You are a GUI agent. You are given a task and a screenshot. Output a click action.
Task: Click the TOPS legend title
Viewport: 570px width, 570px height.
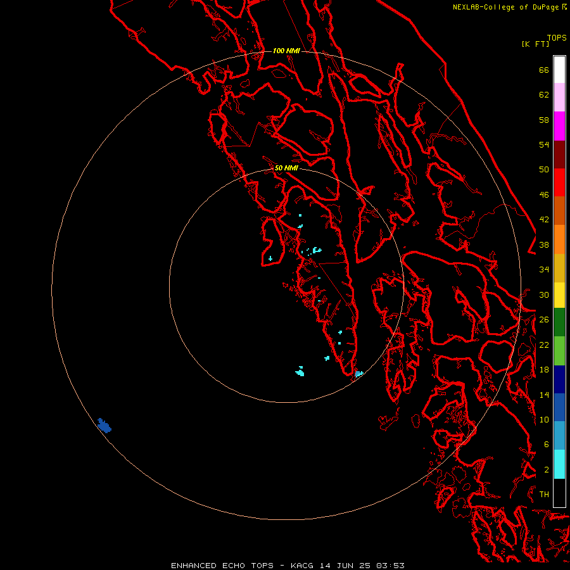(557, 38)
